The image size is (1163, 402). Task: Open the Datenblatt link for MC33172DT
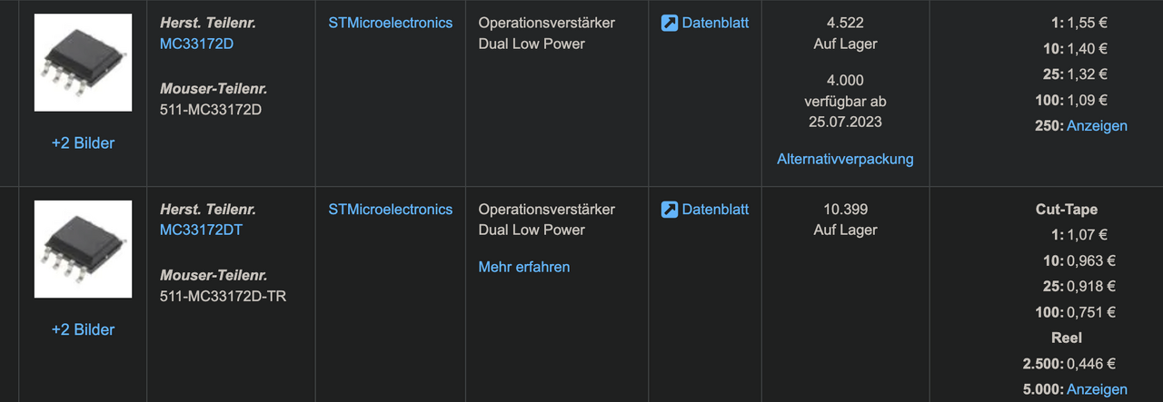715,209
